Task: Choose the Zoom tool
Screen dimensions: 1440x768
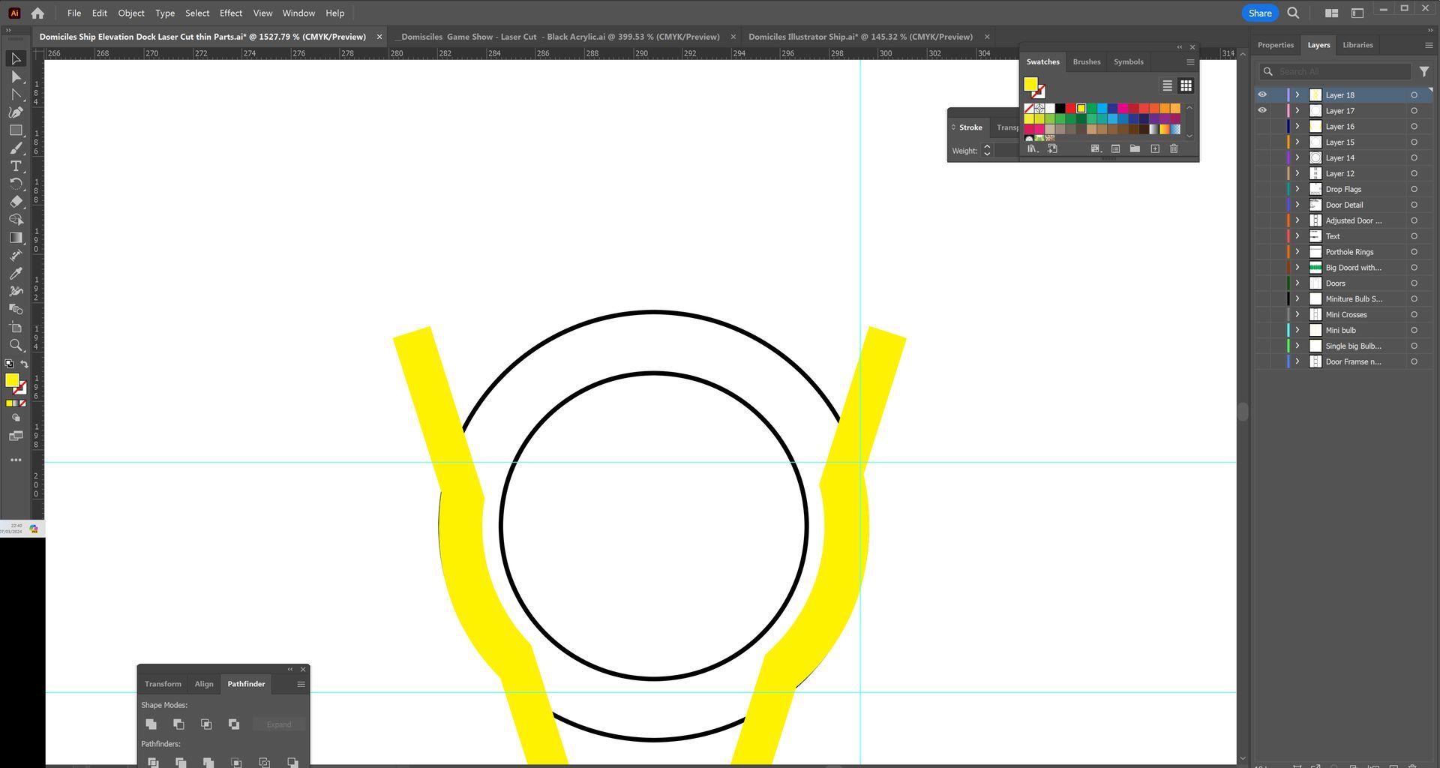Action: pos(16,346)
